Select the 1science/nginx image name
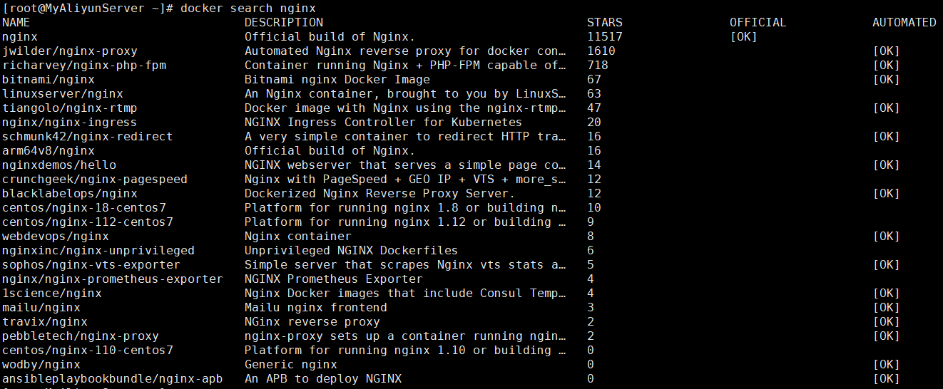 pos(52,293)
